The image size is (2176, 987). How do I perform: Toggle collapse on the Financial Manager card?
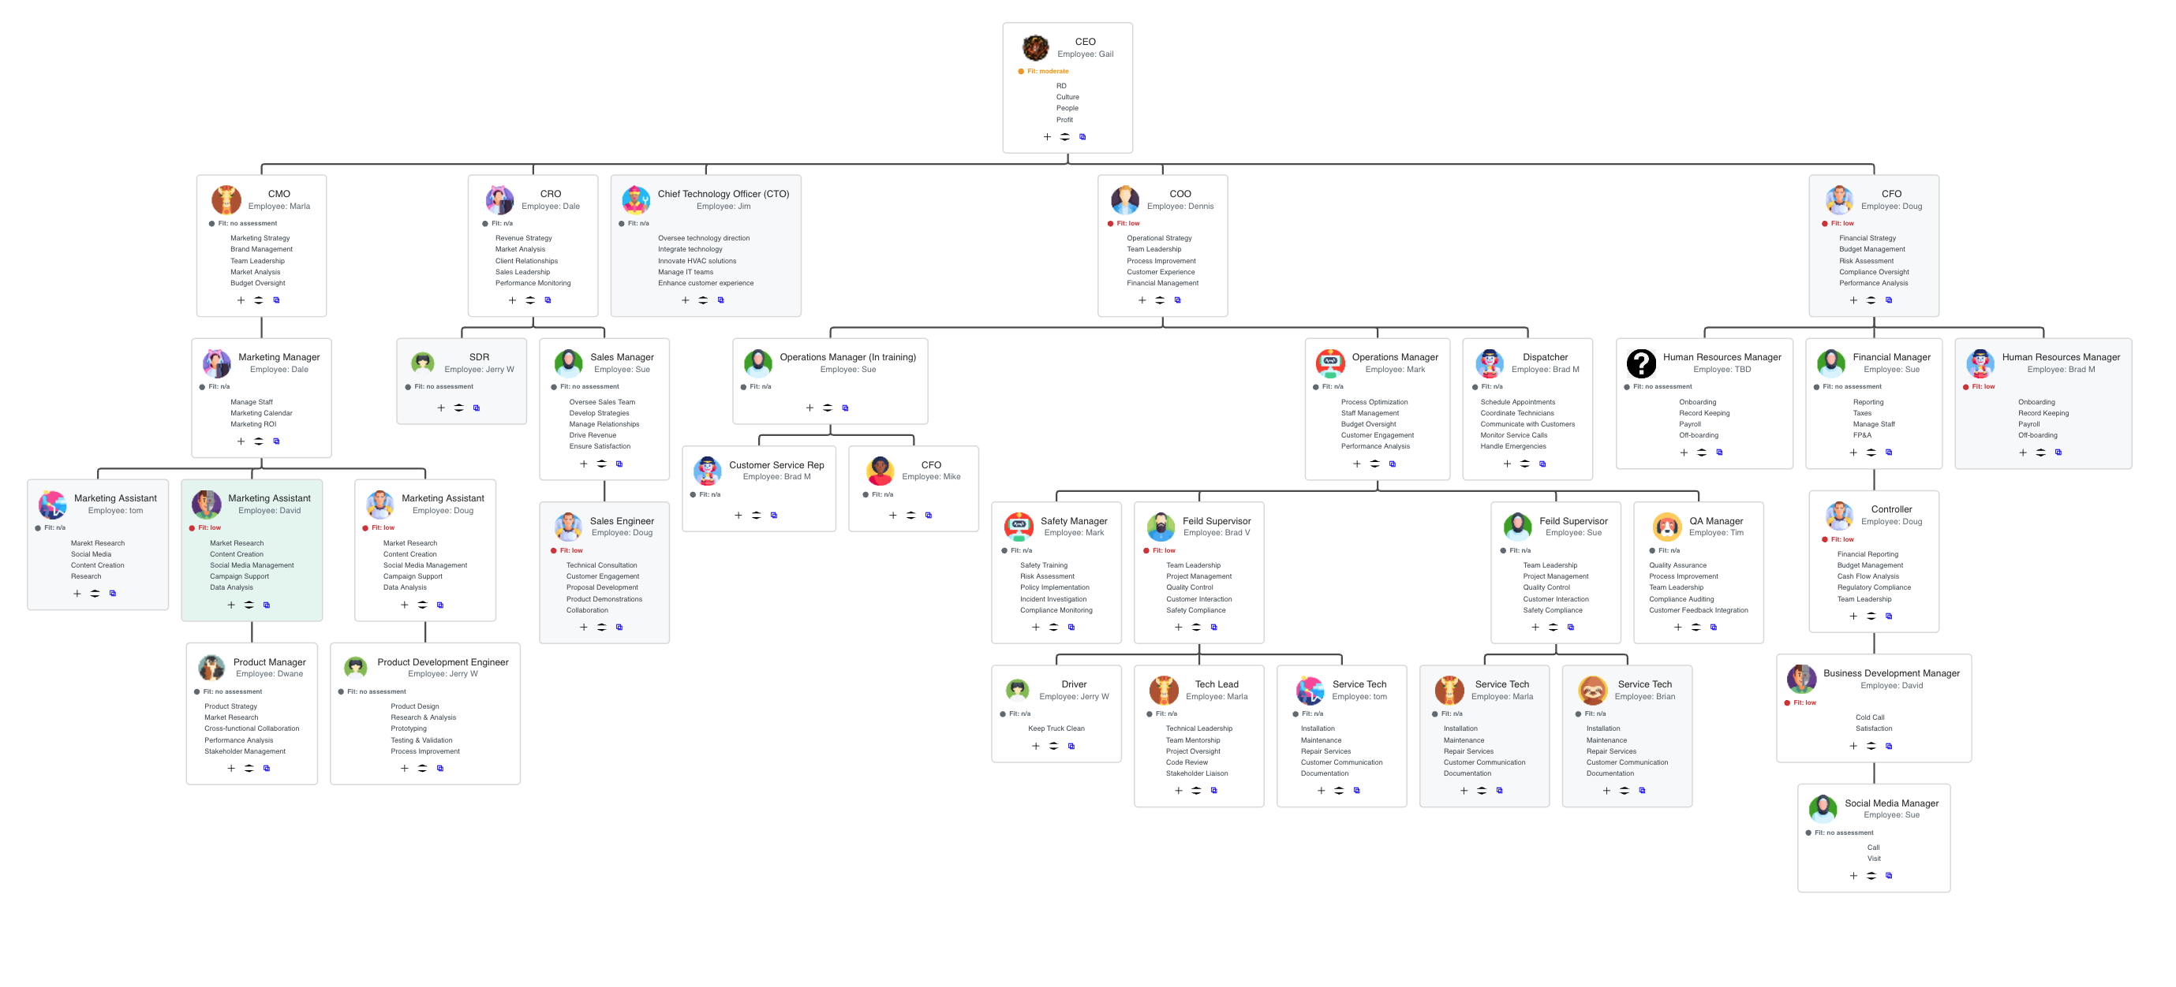[x=1870, y=452]
